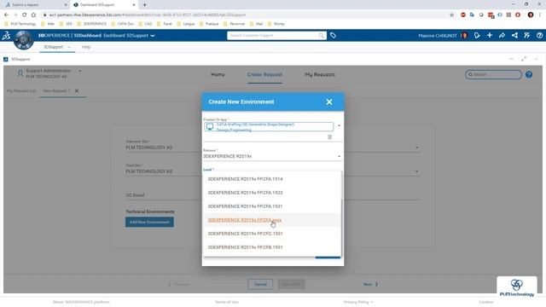This screenshot has width=546, height=307.
Task: Click the magnifier icon in top search
Action: 321,36
